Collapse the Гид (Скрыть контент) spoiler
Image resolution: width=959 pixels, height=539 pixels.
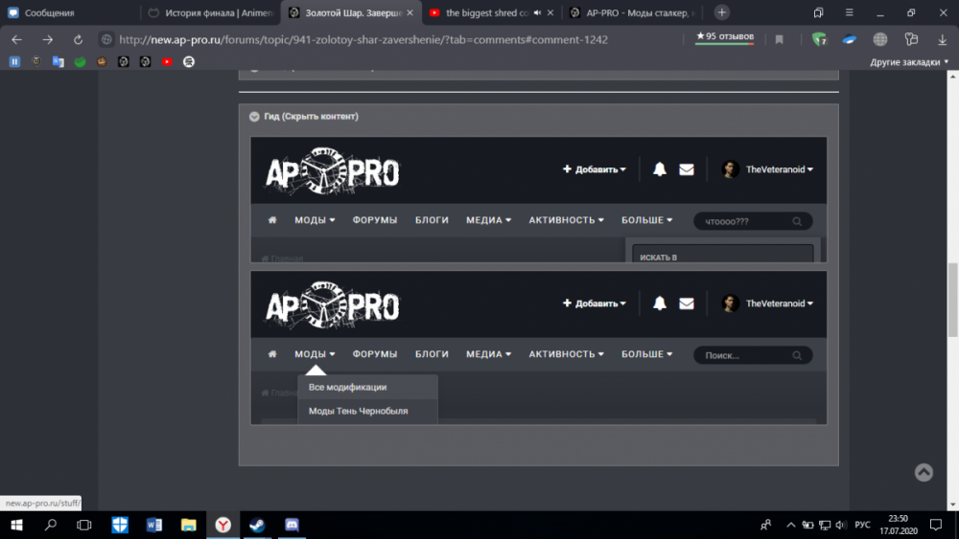pos(254,117)
